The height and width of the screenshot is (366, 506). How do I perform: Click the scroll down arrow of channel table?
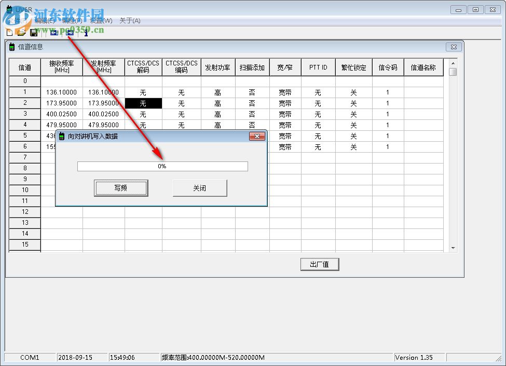pyautogui.click(x=453, y=248)
